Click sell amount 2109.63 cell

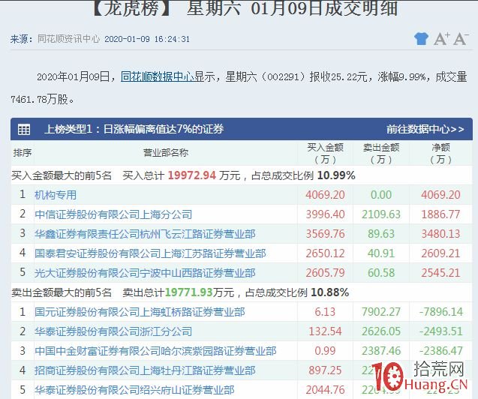click(x=381, y=214)
